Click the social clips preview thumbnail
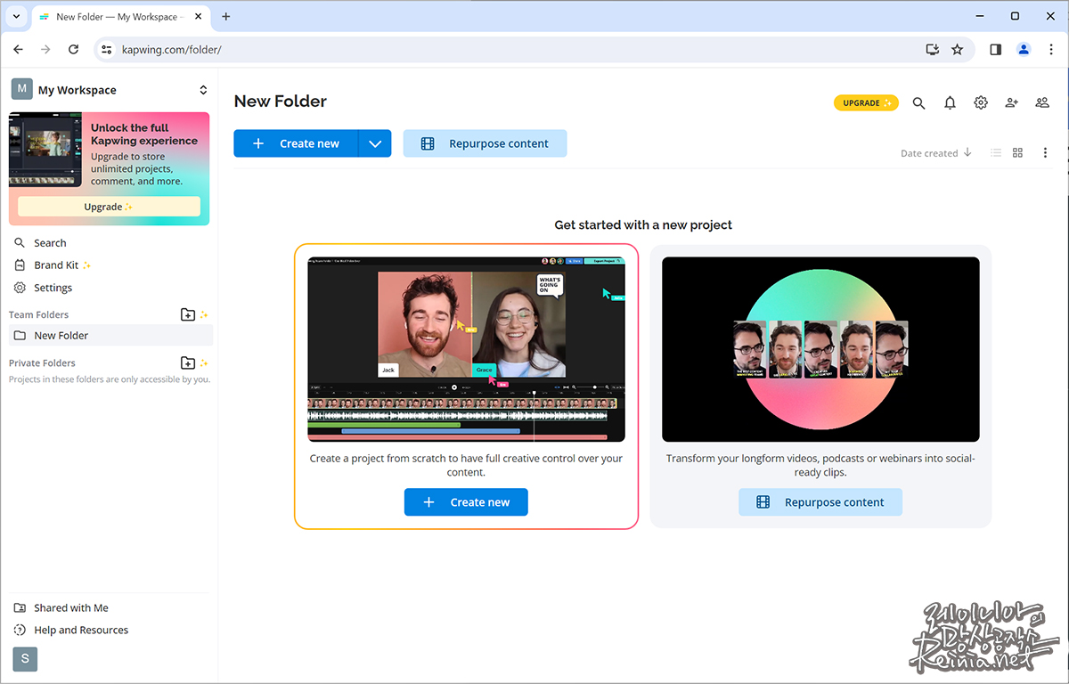The image size is (1069, 684). point(820,349)
